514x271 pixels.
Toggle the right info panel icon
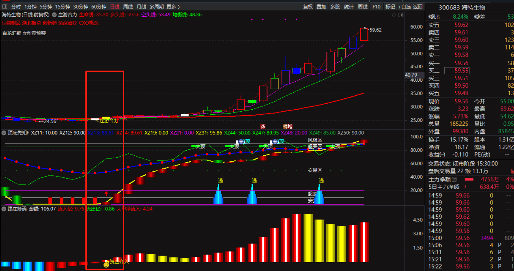tap(401, 15)
